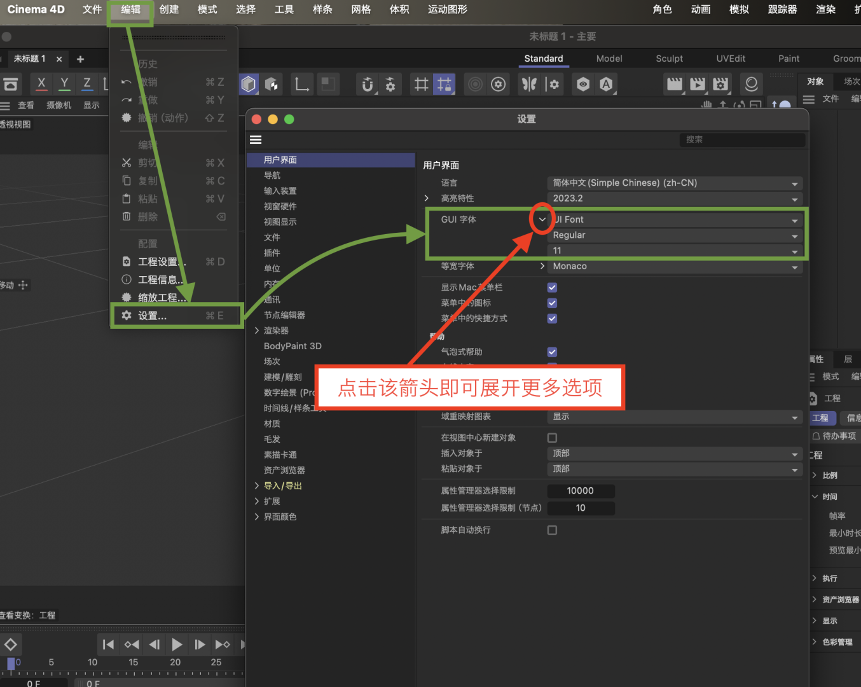Click the coordinate system axis icon
The height and width of the screenshot is (687, 861).
pyautogui.click(x=301, y=84)
